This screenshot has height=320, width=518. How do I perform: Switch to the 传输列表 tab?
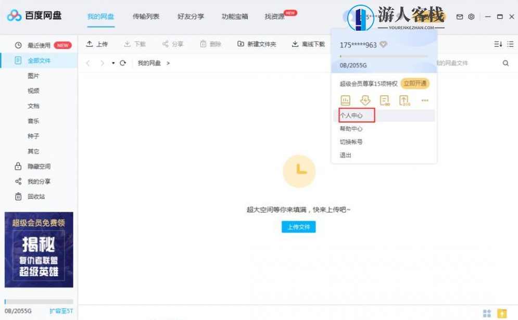coord(146,17)
